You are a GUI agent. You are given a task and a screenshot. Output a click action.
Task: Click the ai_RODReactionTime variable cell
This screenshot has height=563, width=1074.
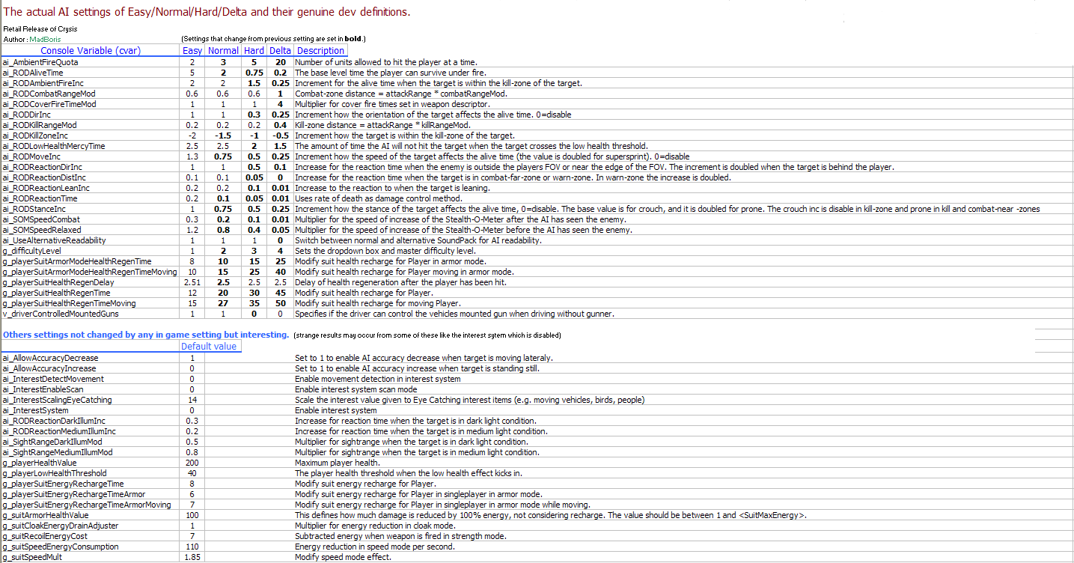click(x=91, y=198)
